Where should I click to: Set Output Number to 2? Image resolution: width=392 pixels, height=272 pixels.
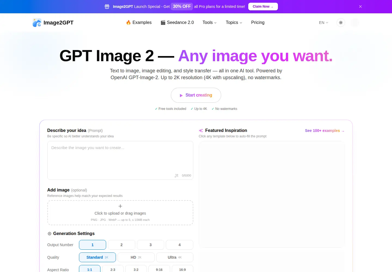tap(122, 245)
